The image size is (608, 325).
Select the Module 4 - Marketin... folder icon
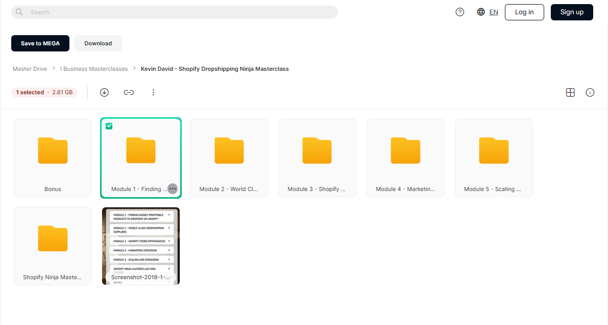406,150
